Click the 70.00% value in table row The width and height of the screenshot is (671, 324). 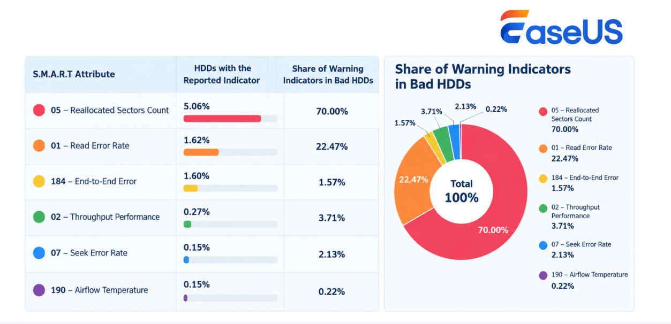(x=332, y=111)
